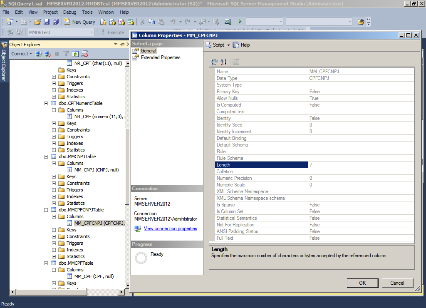Switch property grid to alphabetical sorting
Image resolution: width=426 pixels, height=308 pixels.
224,62
